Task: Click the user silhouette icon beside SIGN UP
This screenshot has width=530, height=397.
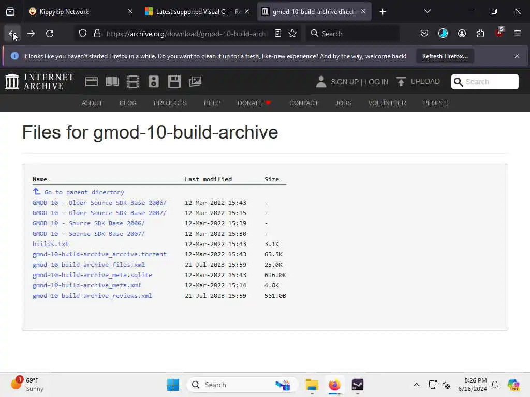Action: click(x=321, y=82)
